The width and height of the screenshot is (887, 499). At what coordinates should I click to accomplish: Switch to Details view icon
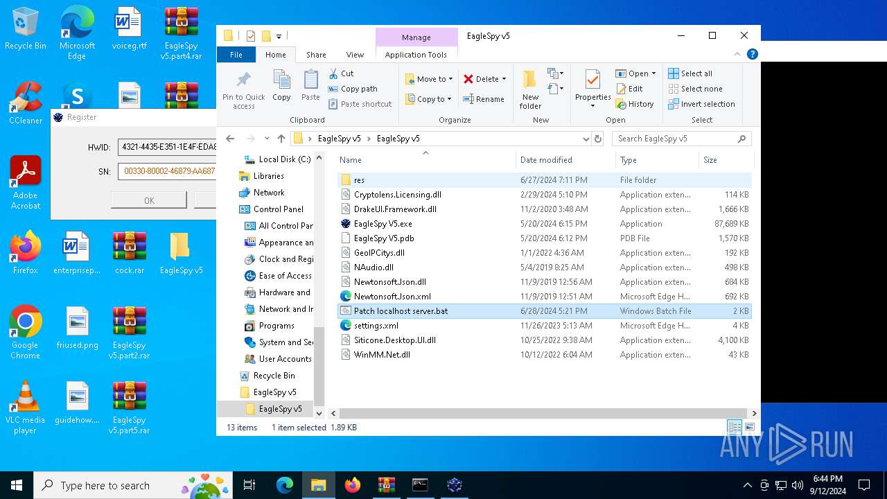(x=735, y=427)
